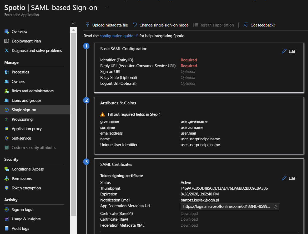Click the Conditional Access icon
Image resolution: width=308 pixels, height=234 pixels.
7,169
